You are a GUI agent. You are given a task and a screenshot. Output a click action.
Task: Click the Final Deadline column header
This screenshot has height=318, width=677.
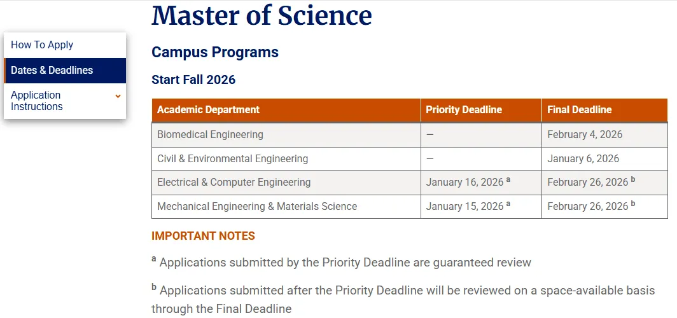point(579,110)
